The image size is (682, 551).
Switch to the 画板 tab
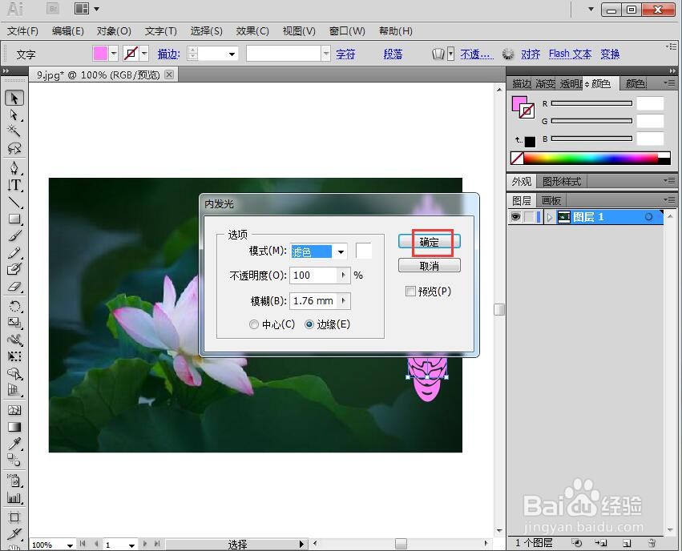551,200
